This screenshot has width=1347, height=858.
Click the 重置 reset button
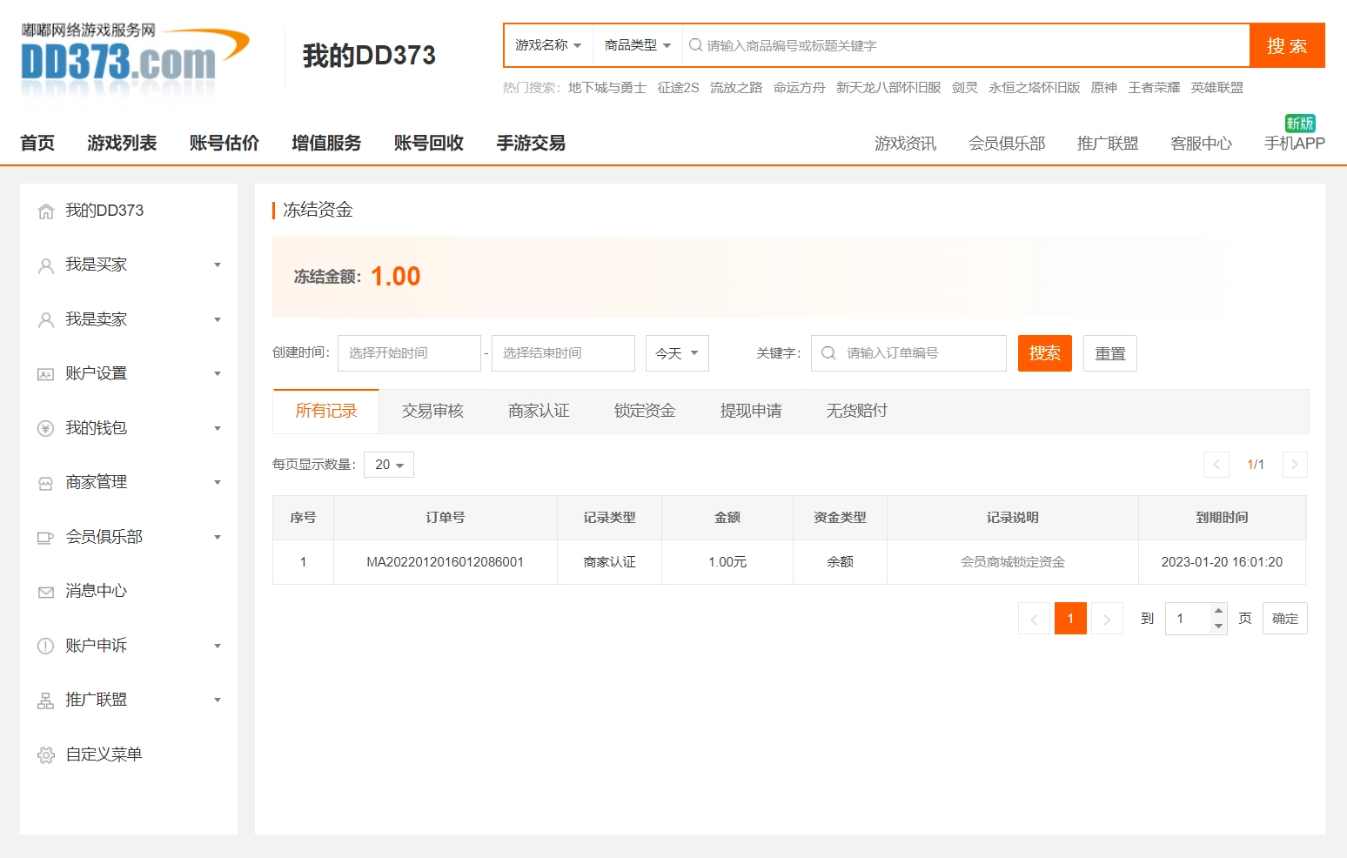[1109, 353]
